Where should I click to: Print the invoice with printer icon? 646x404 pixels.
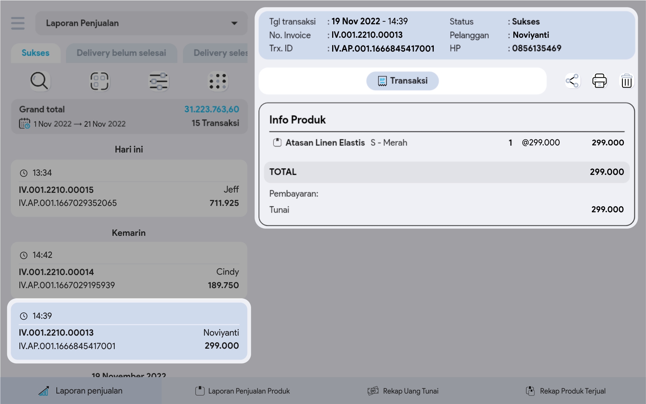point(599,81)
